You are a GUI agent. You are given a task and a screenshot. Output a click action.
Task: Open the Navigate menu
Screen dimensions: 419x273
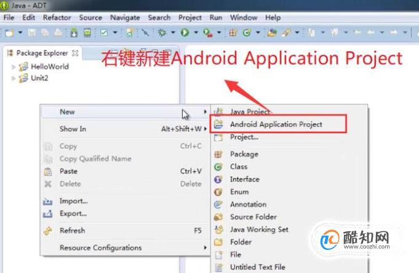(x=125, y=18)
